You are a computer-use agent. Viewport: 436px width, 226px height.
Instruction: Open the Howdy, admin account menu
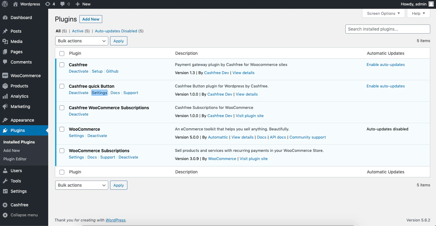pos(417,4)
